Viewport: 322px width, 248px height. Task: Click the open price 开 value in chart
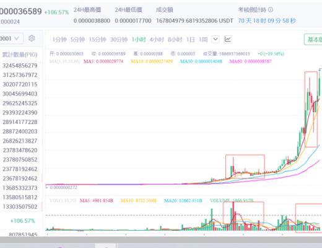tap(66, 54)
